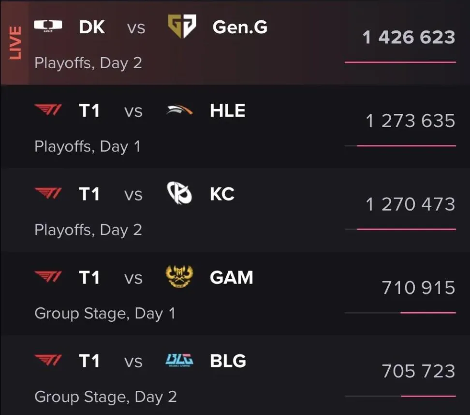470x415 pixels.
Task: Click the viewership bar under 710 915
Action: pyautogui.click(x=400, y=313)
